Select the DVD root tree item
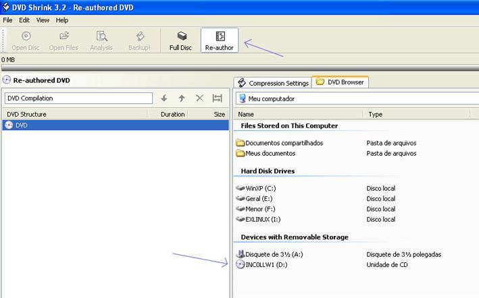Screen dimensions: 479x298 (x=116, y=125)
